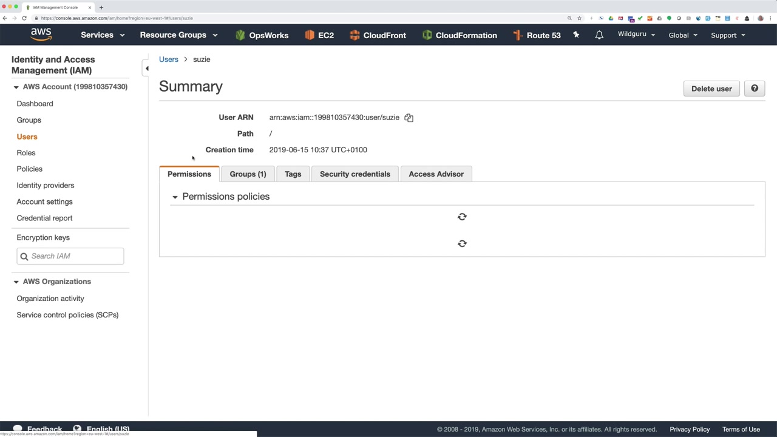The height and width of the screenshot is (437, 777).
Task: Copy the User ARN to clipboard
Action: (409, 118)
